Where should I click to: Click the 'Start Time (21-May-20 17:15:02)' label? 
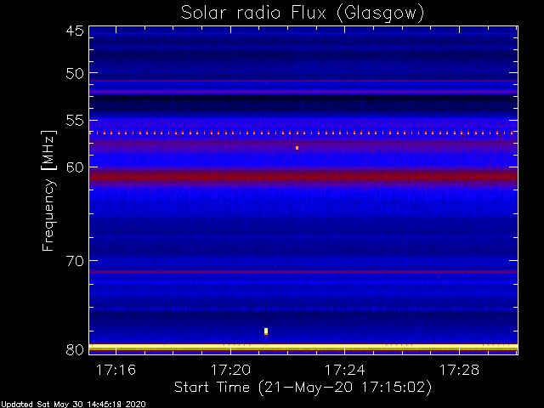click(303, 388)
